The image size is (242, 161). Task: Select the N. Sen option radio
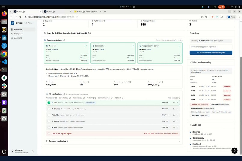point(49,127)
